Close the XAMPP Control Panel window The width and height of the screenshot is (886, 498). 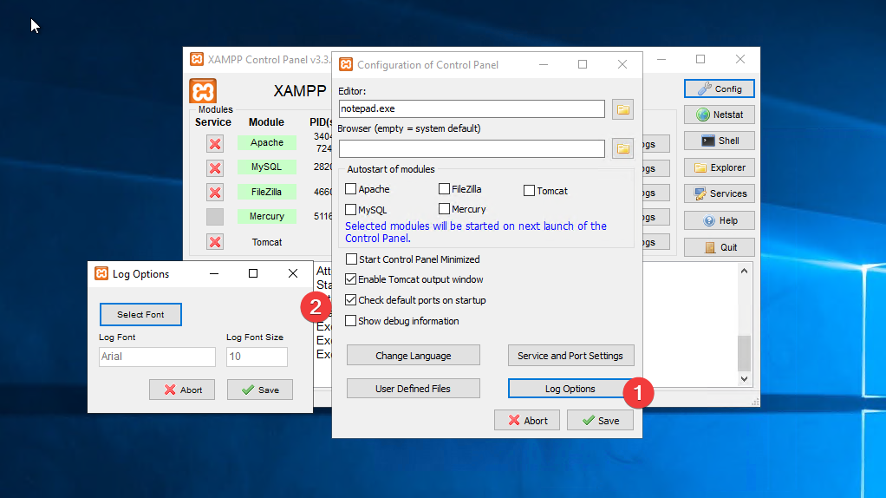click(x=740, y=59)
